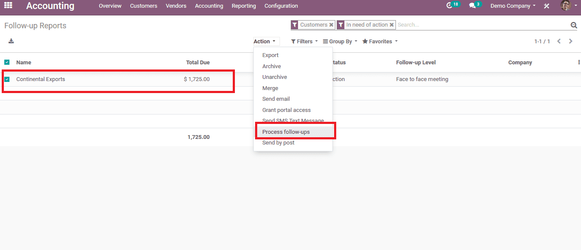Open the messages chat icon with 3 badge
The image size is (581, 250).
tap(475, 5)
